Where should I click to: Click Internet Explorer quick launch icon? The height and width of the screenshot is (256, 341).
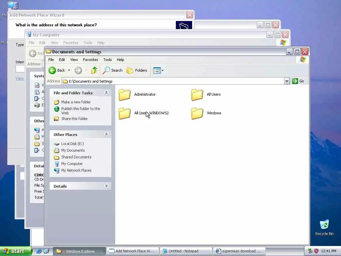[39, 251]
